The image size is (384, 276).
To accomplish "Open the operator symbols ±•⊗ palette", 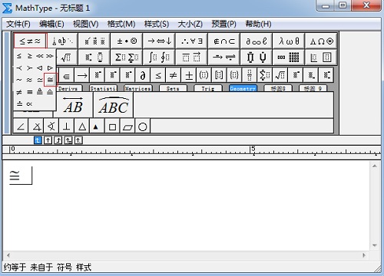I will point(127,41).
